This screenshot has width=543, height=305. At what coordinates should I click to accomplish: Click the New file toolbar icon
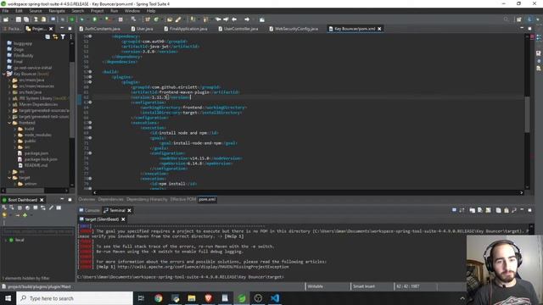[6, 19]
